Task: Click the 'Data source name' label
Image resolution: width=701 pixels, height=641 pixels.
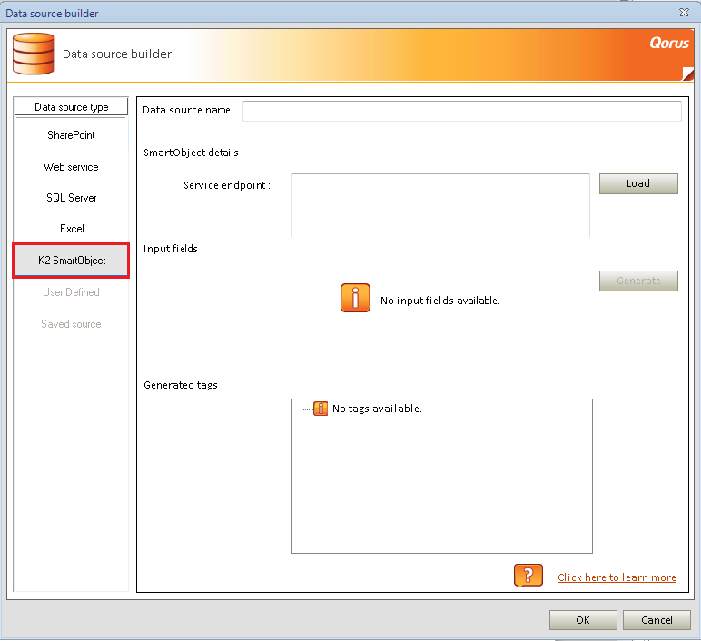Action: (x=186, y=110)
